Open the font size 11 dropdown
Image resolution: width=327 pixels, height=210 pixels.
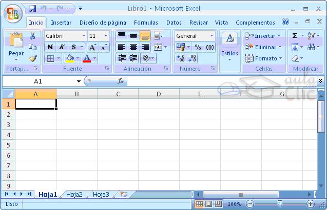[x=106, y=36]
